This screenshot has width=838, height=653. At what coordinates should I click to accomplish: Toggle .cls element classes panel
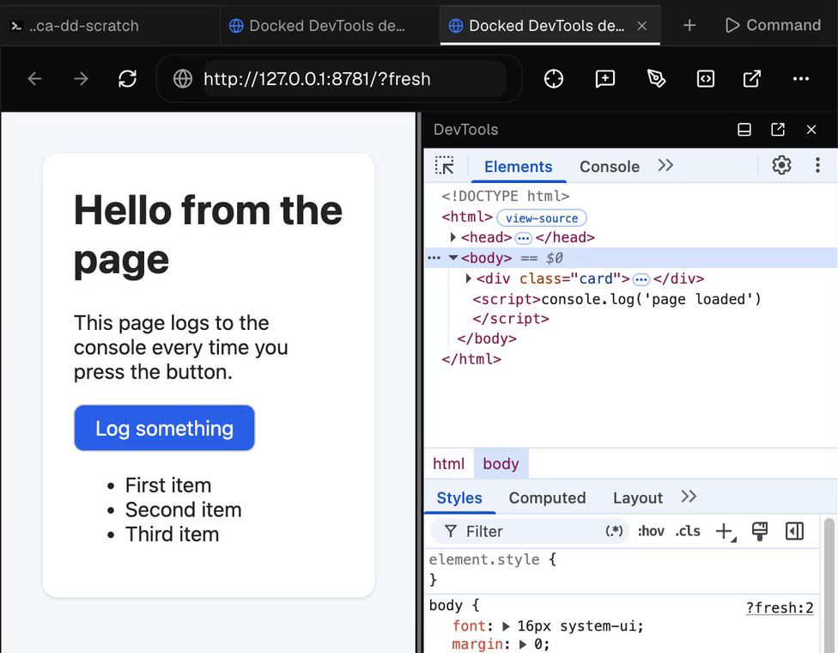tap(688, 531)
